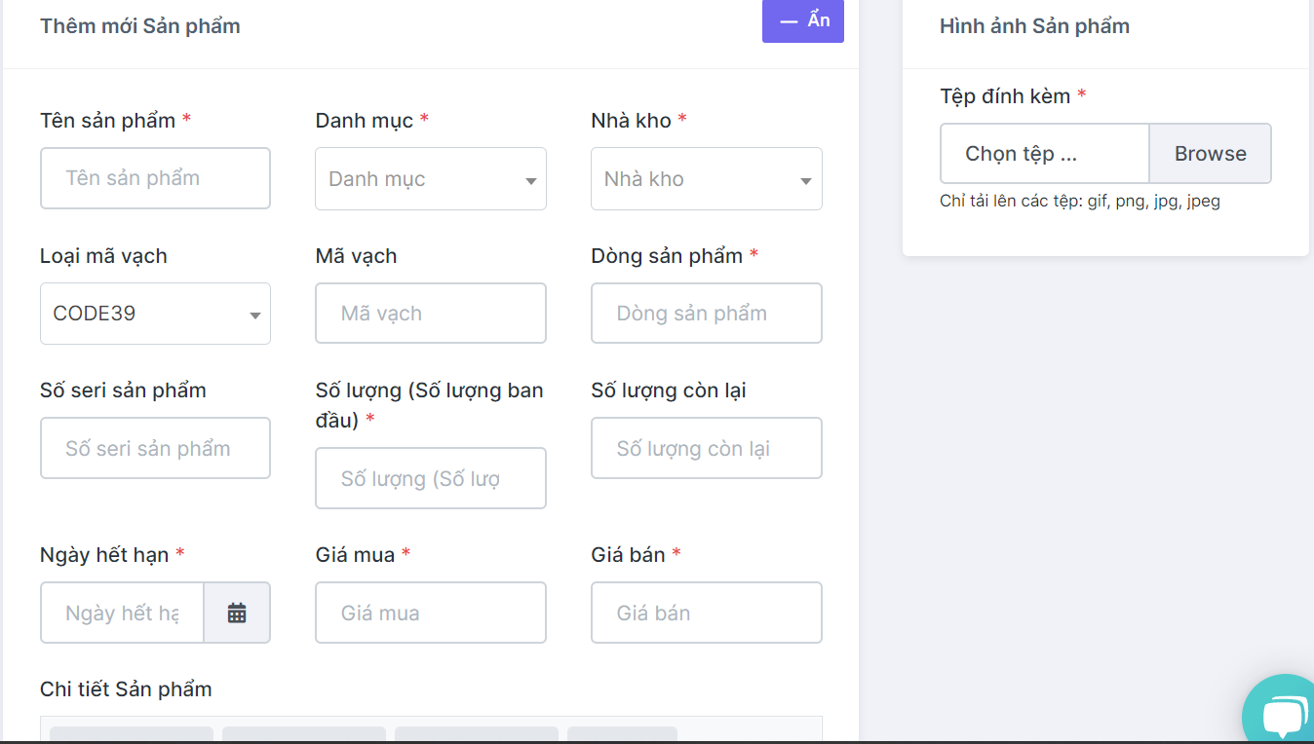This screenshot has height=744, width=1314.
Task: Click the Mã vạch input field
Action: 431,314
